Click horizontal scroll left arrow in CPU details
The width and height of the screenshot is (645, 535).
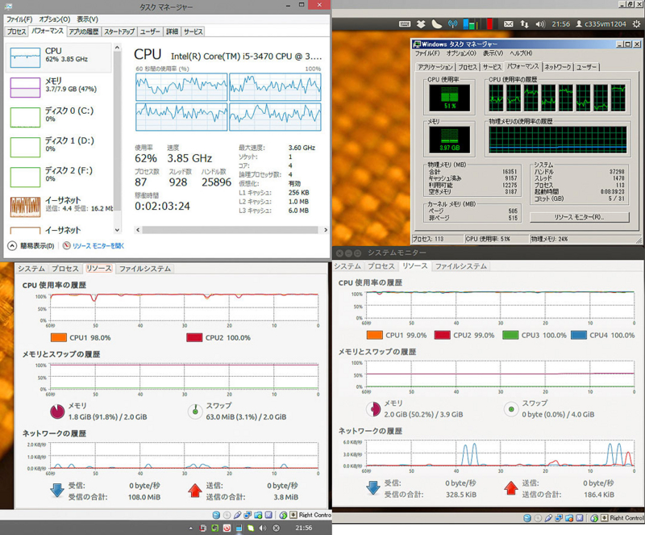(x=138, y=230)
